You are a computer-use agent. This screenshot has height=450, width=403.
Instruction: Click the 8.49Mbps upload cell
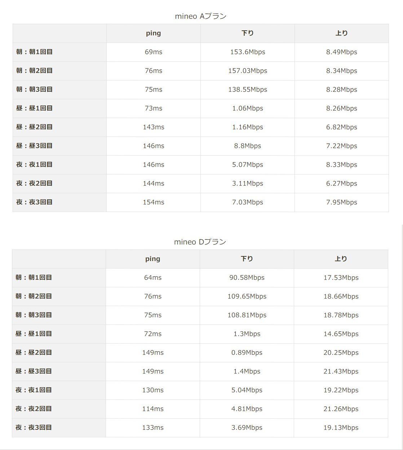pos(341,52)
